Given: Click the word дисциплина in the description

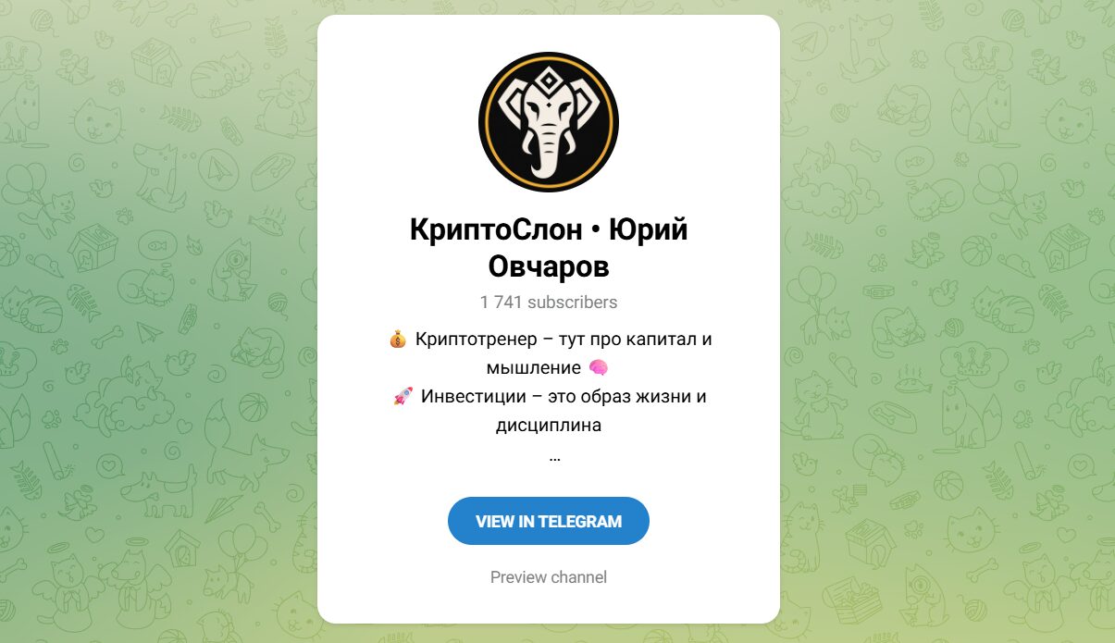Looking at the screenshot, I should 549,427.
